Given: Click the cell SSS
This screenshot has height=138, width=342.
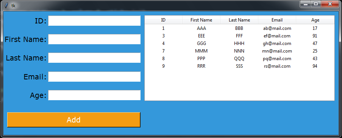Looking at the screenshot, I should pos(239,66).
